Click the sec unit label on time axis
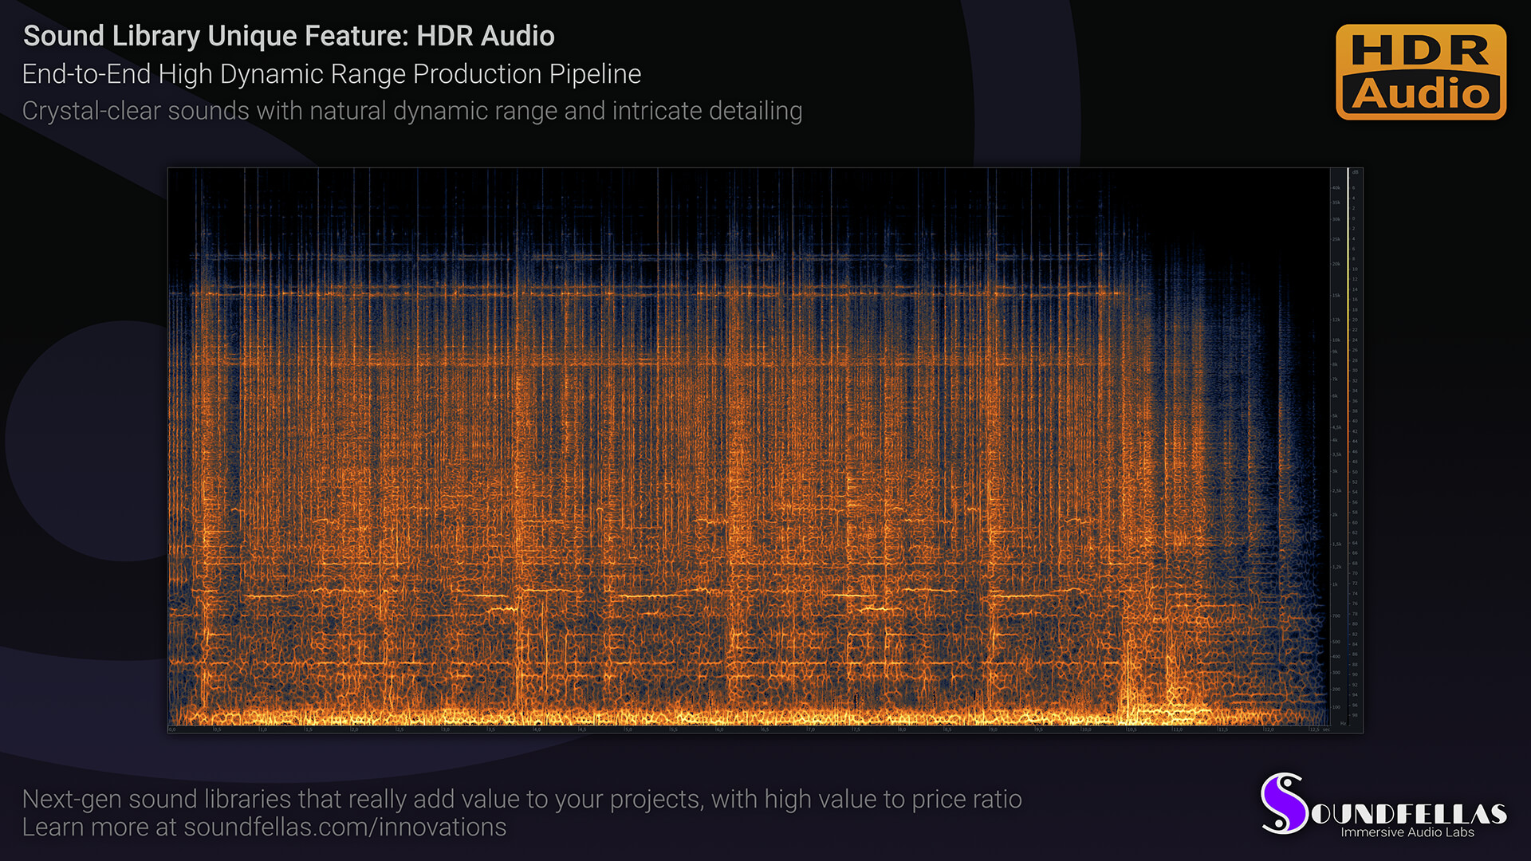This screenshot has height=861, width=1531. (1326, 729)
